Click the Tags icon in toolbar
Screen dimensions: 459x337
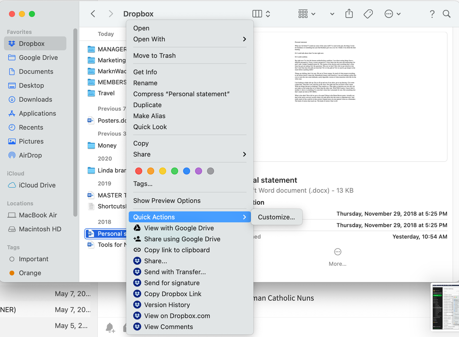368,14
